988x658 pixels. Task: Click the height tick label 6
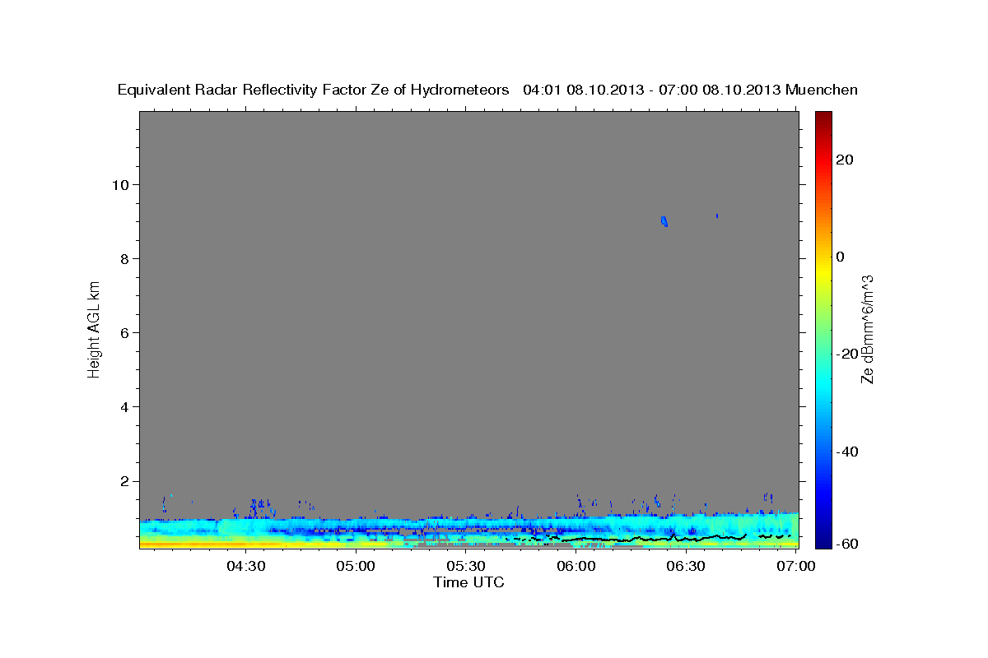tap(125, 332)
